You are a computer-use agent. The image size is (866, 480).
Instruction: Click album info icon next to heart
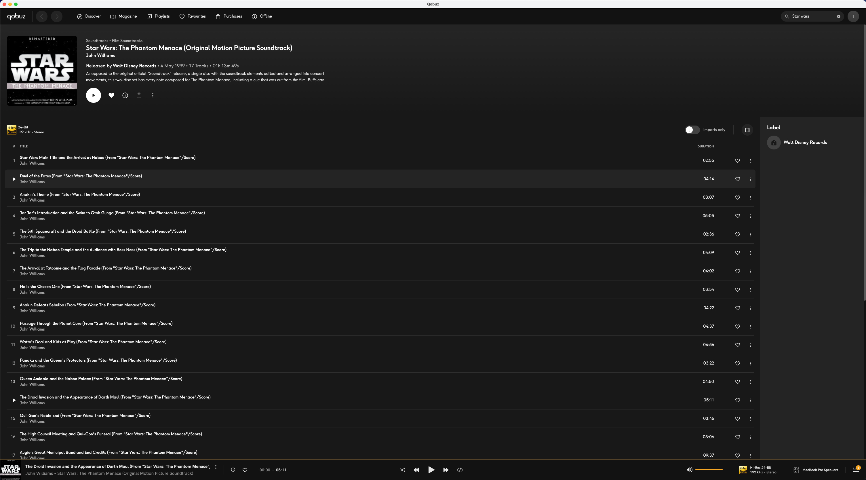coord(125,95)
